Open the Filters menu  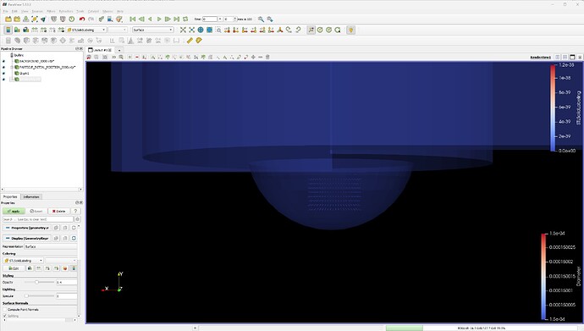click(51, 12)
